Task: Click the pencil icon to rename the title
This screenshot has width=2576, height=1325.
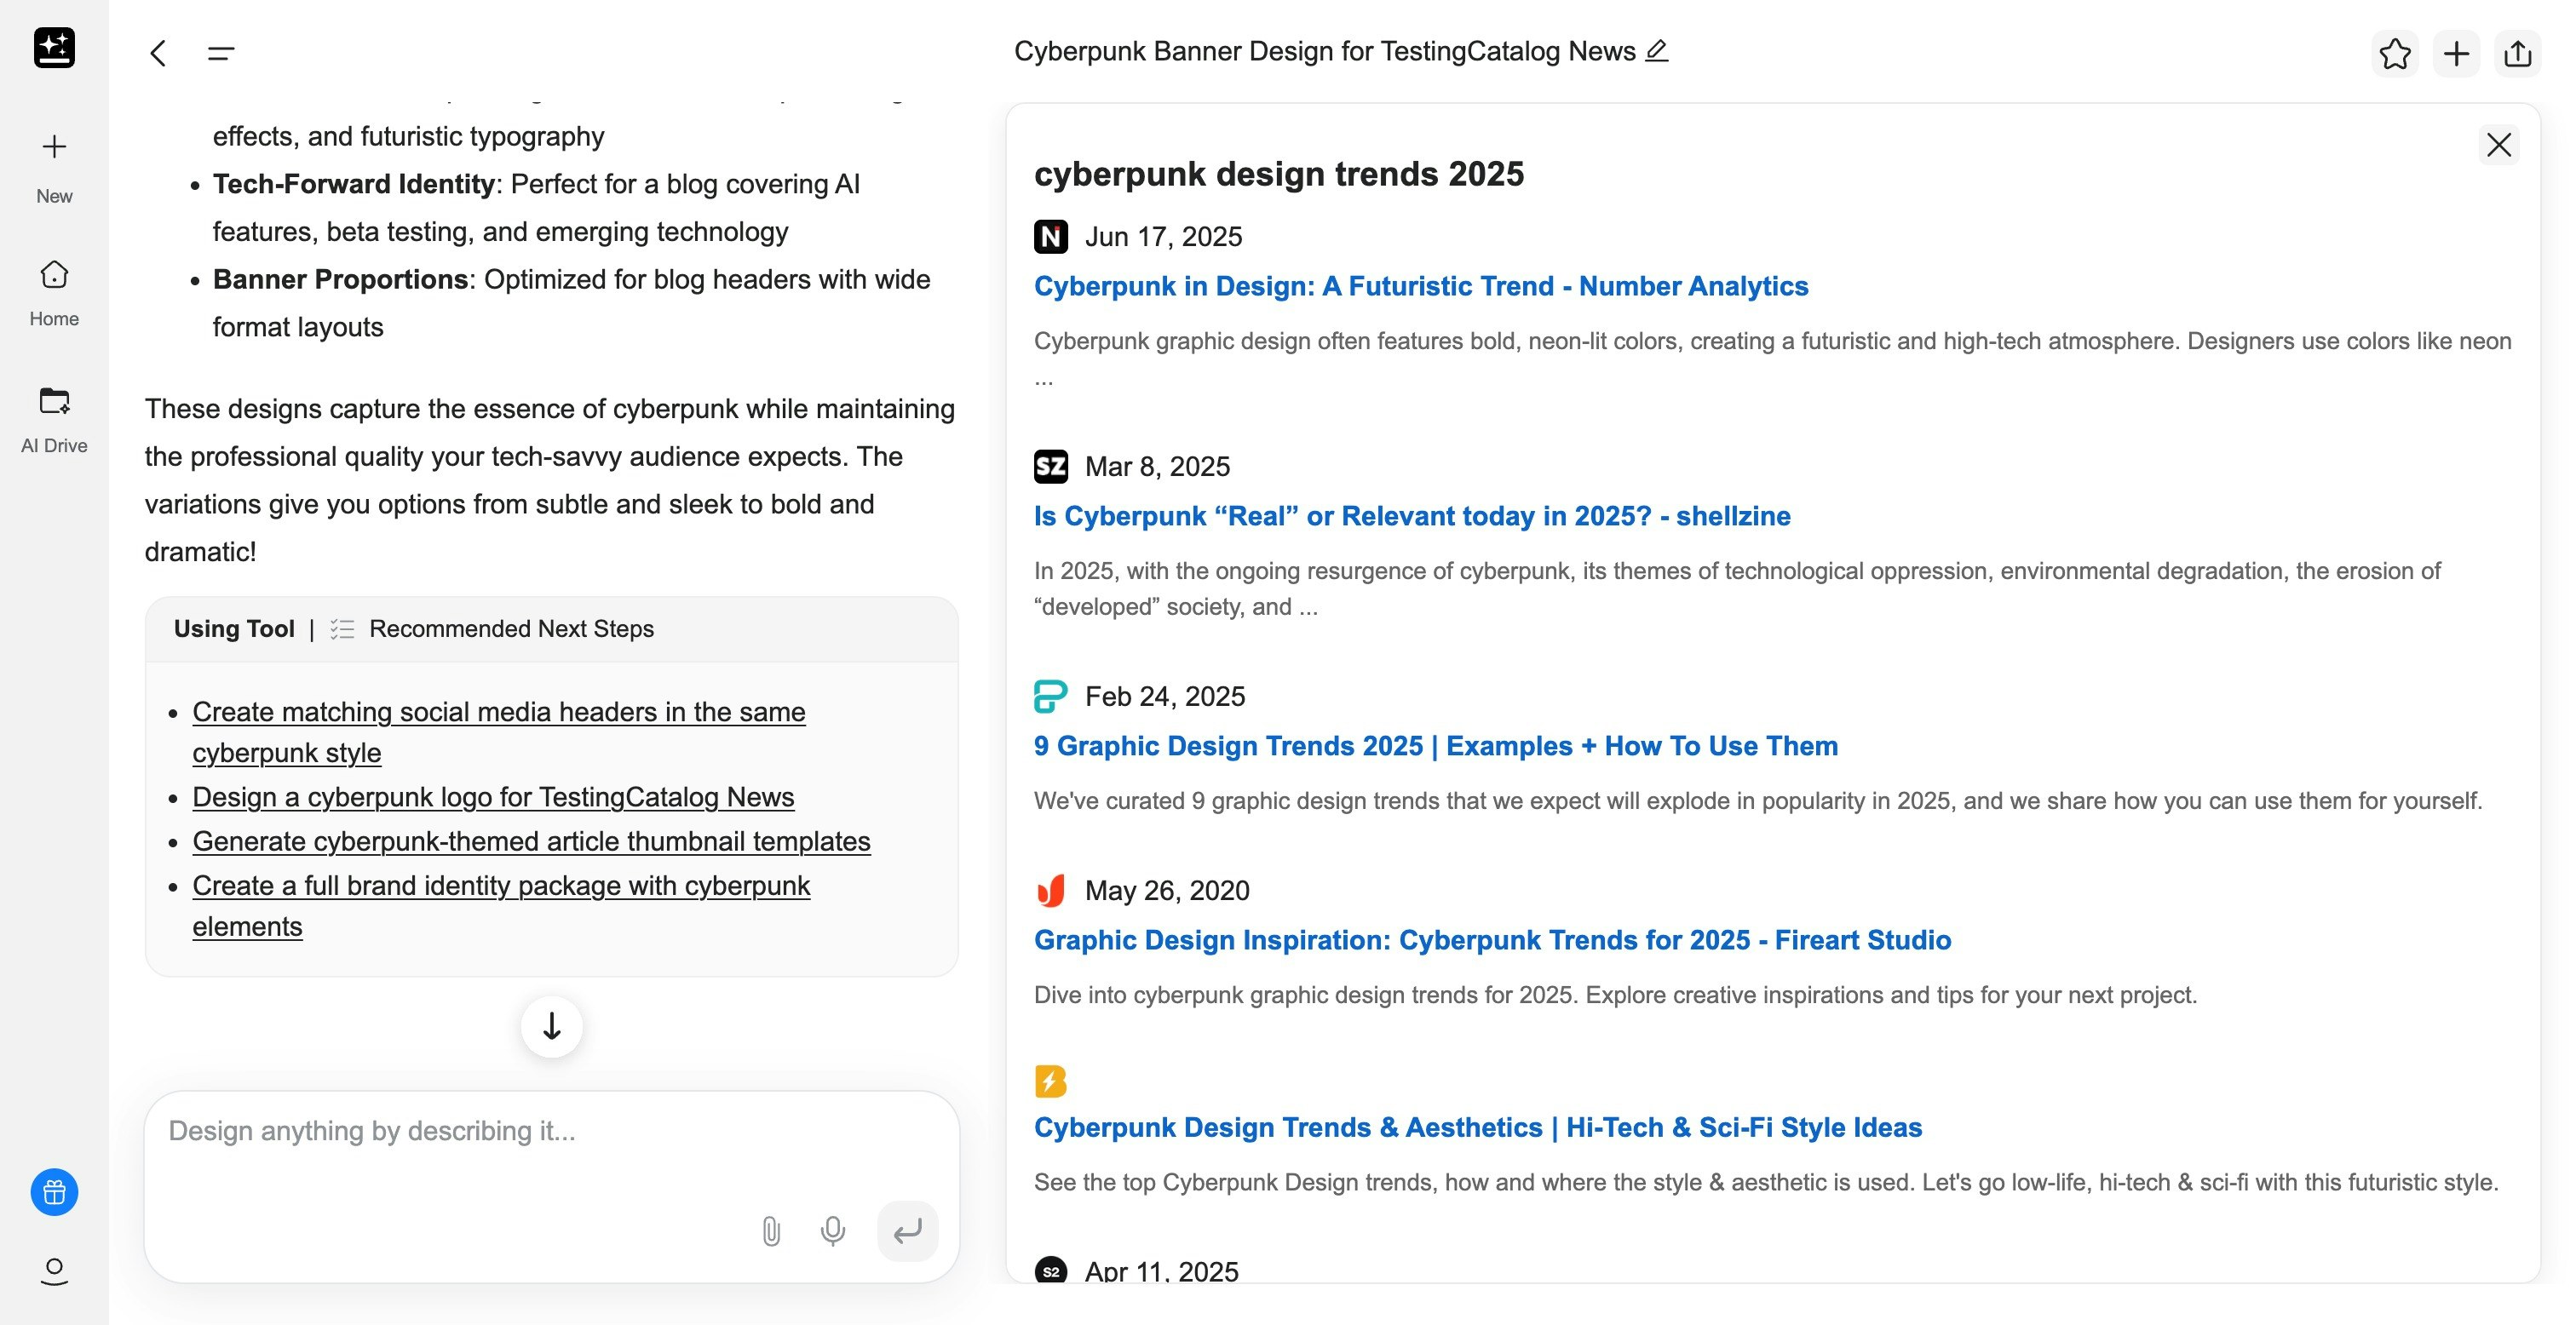Action: point(1657,50)
